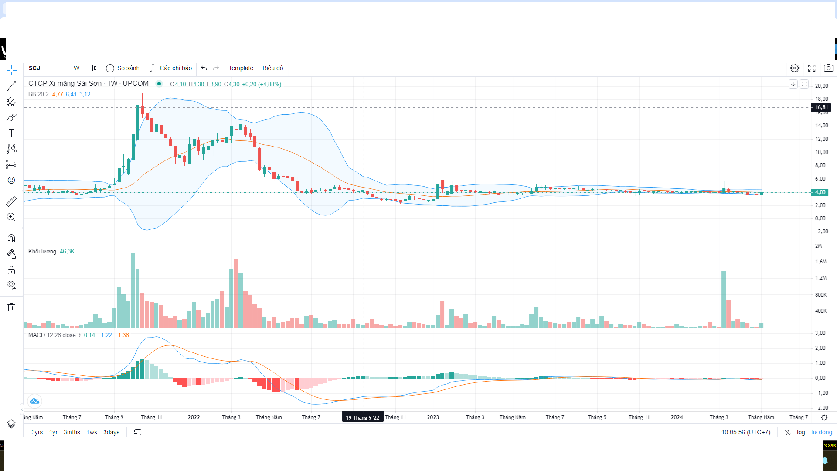Open the Gann and Fibonacci tools
Screen dimensions: 837x471
point(11,102)
